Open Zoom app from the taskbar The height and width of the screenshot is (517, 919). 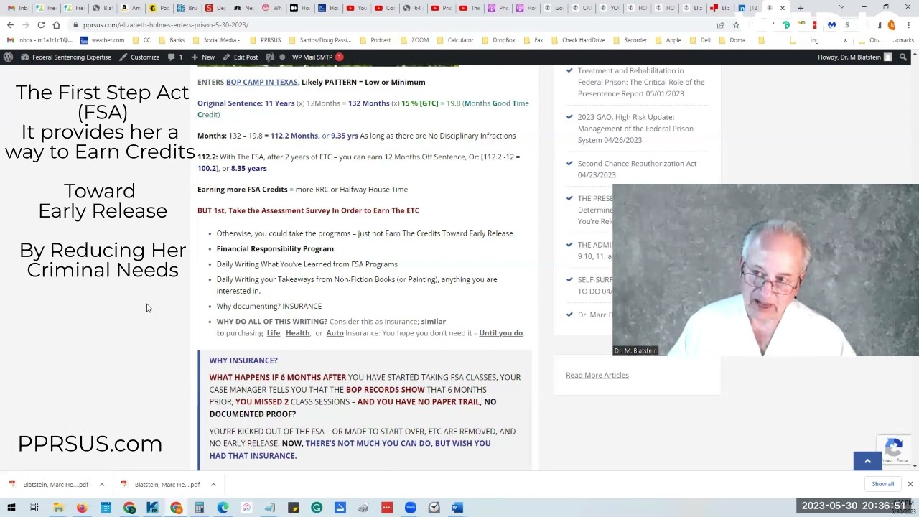[x=410, y=508]
